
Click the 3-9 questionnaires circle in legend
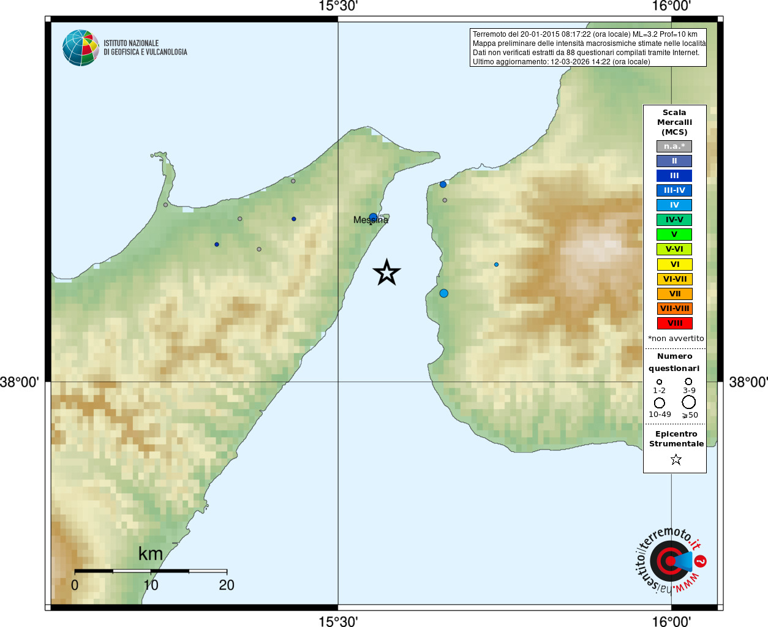tap(688, 381)
